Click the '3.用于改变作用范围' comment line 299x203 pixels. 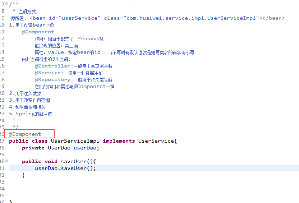[29, 100]
